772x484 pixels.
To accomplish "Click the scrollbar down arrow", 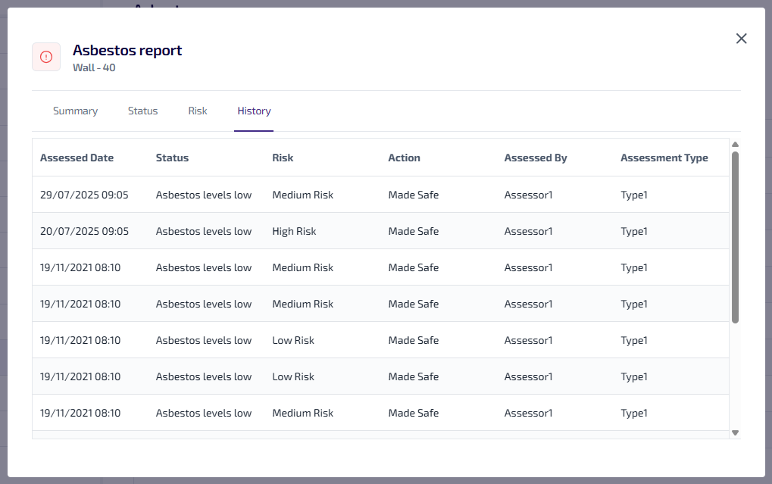I will tap(735, 432).
